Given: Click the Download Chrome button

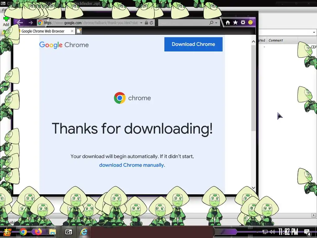Looking at the screenshot, I should (x=193, y=44).
